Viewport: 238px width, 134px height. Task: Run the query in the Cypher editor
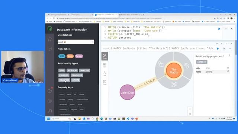point(219,29)
